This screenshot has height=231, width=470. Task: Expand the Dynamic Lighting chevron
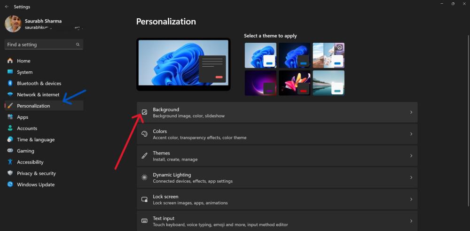411,177
